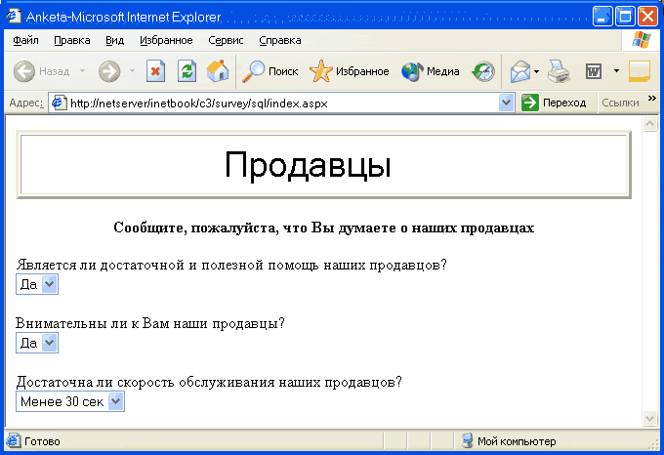This screenshot has width=664, height=455.
Task: Open the Вид menu
Action: (x=115, y=41)
